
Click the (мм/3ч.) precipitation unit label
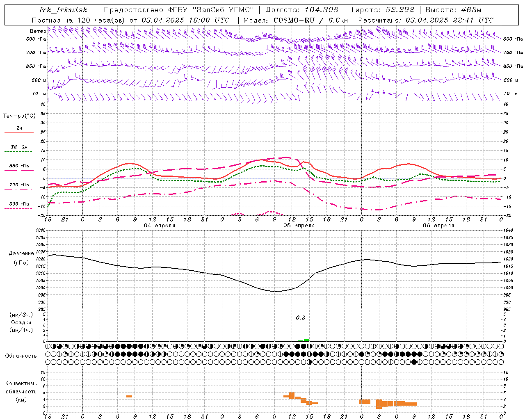21,315
